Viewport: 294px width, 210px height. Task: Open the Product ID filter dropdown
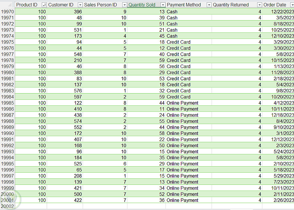(44, 5)
